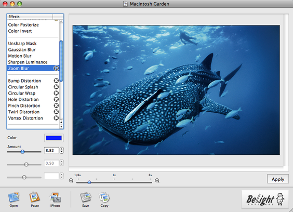Open the BeLight Software logo

(x=265, y=200)
